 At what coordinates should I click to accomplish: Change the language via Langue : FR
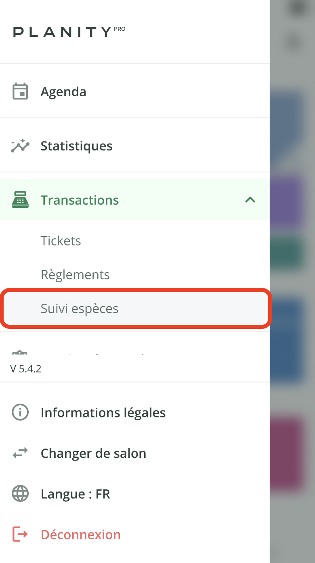pyautogui.click(x=75, y=494)
